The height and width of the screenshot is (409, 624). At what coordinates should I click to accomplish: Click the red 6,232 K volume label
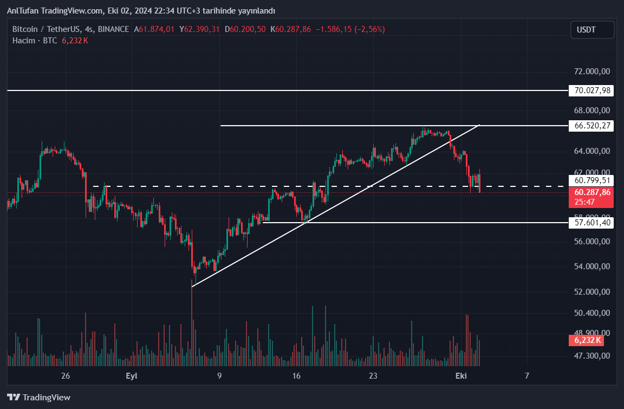click(586, 340)
